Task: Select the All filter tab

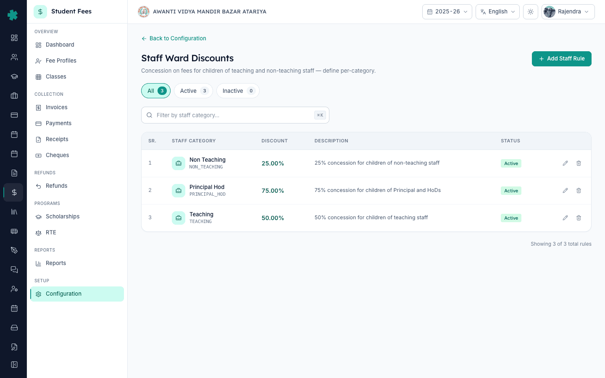Action: click(x=156, y=91)
